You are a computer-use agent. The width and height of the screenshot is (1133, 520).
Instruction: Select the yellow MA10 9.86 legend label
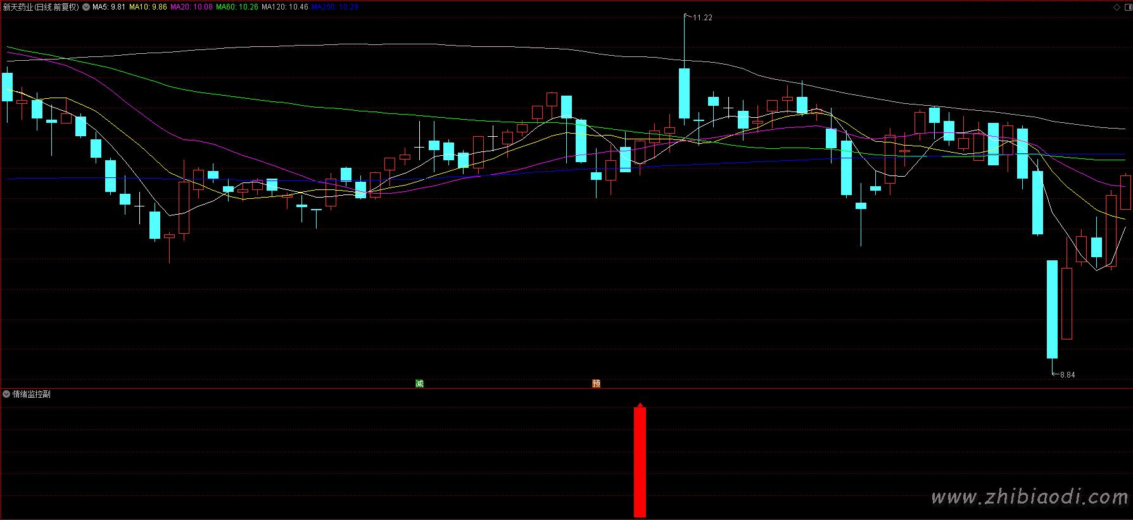click(148, 7)
